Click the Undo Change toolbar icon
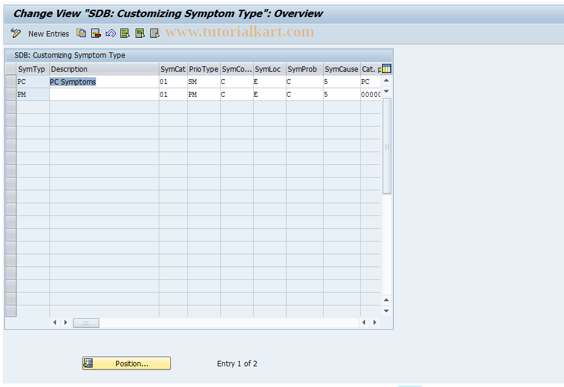 [110, 33]
